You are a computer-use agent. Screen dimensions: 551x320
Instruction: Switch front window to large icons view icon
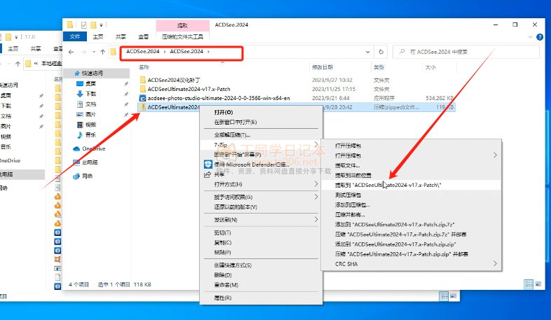[538, 284]
